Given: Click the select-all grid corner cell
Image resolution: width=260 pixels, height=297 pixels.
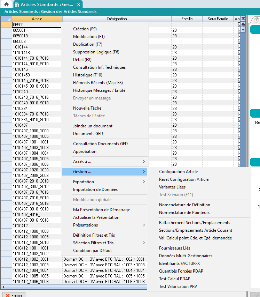Looking at the screenshot, I should point(6,19).
